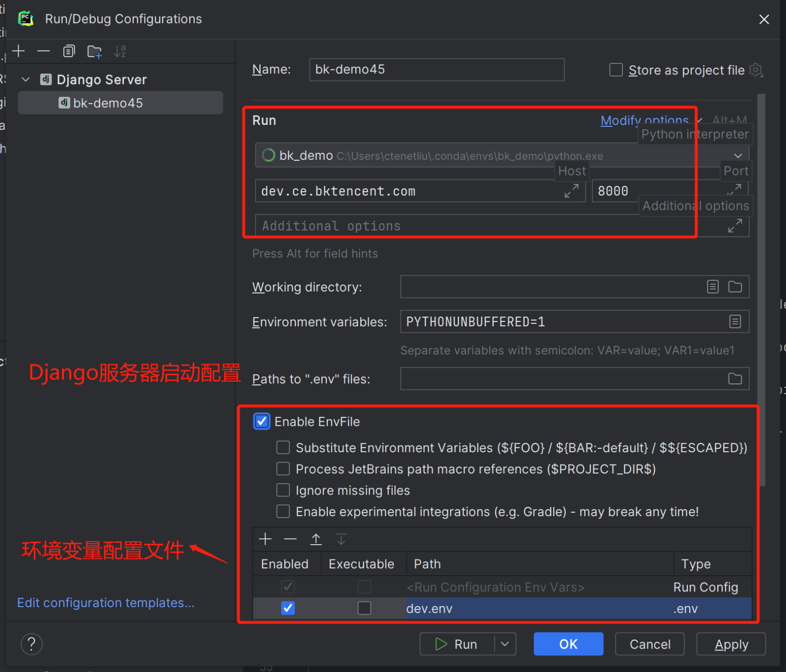Click the Add New Configuration plus icon
Image resolution: width=786 pixels, height=672 pixels.
(x=19, y=51)
